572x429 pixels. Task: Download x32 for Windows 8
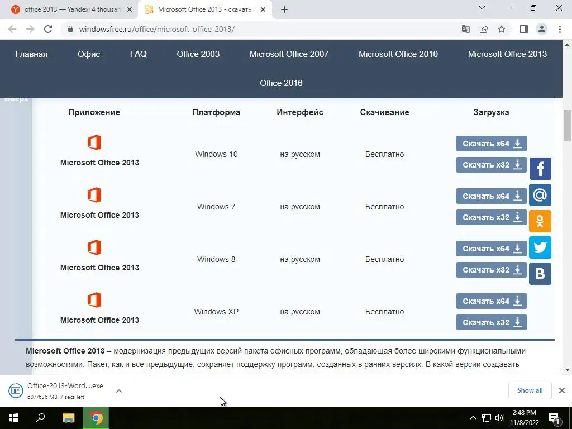tap(492, 270)
